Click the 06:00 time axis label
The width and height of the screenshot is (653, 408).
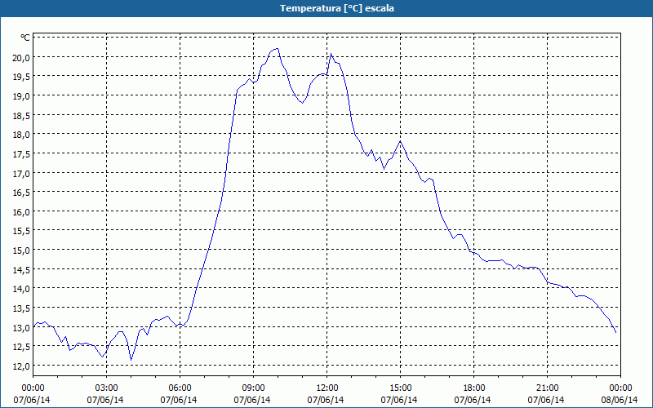click(180, 388)
